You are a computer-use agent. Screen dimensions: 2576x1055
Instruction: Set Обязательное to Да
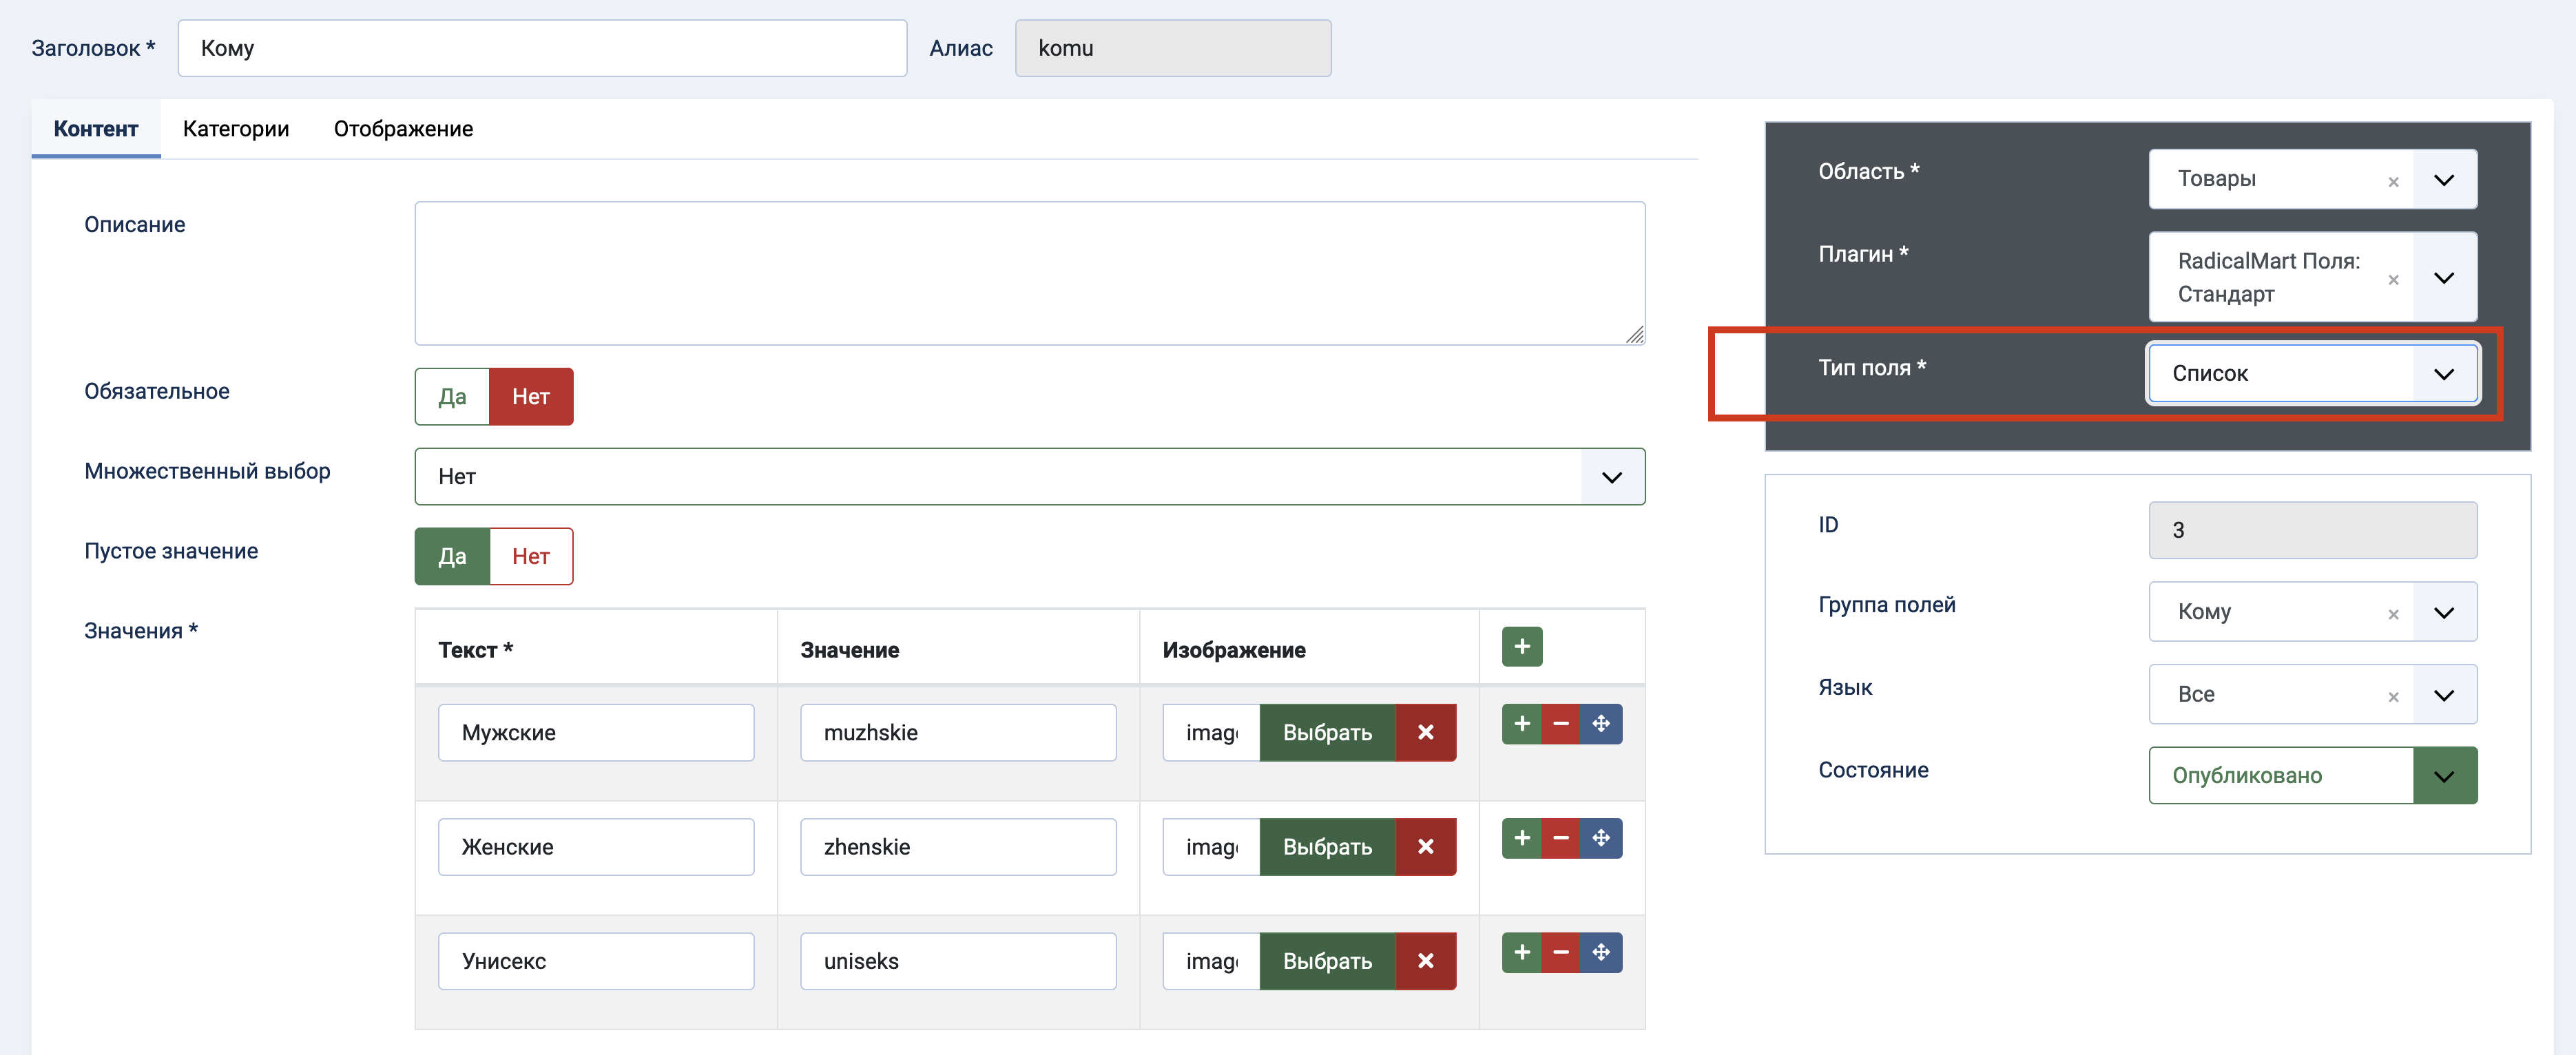click(x=452, y=397)
